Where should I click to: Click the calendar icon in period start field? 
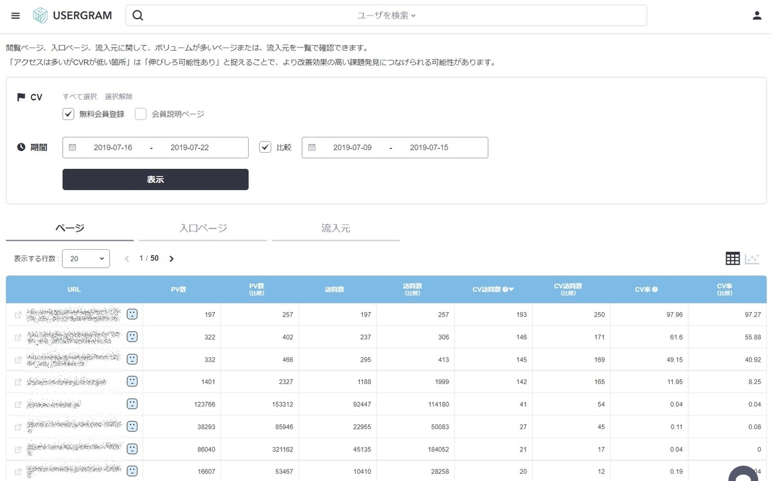[73, 147]
